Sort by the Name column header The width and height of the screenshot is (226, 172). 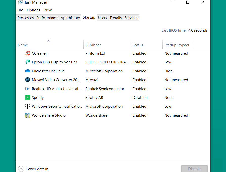pos(50,44)
